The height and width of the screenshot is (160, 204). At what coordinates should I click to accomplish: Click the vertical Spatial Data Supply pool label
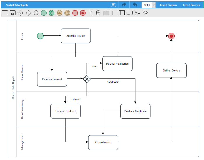click(13, 88)
